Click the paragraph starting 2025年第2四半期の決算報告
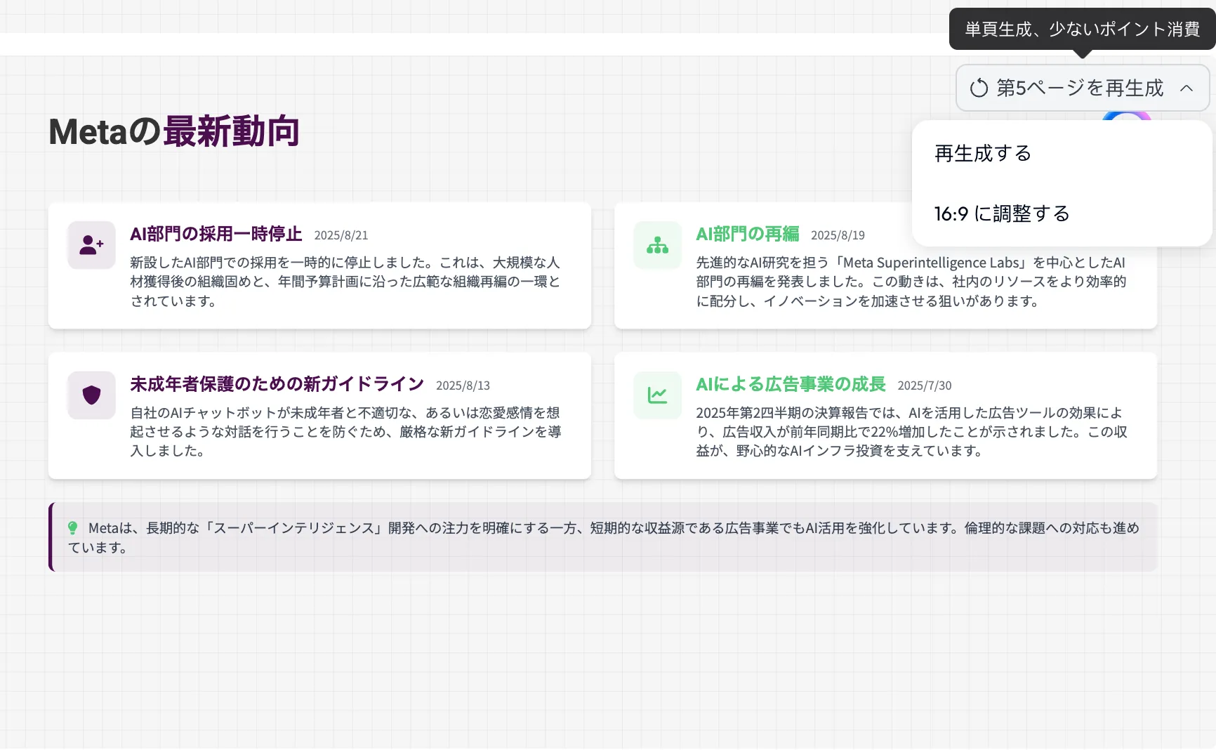This screenshot has width=1216, height=750. pos(911,431)
